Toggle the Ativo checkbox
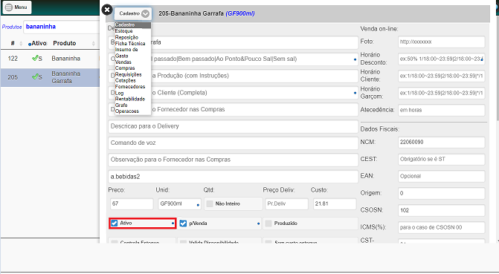Viewport: 499px width, 274px height. 115,224
